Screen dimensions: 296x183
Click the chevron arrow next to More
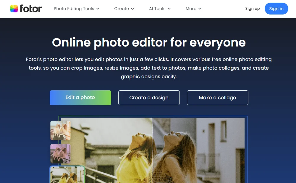pos(200,9)
